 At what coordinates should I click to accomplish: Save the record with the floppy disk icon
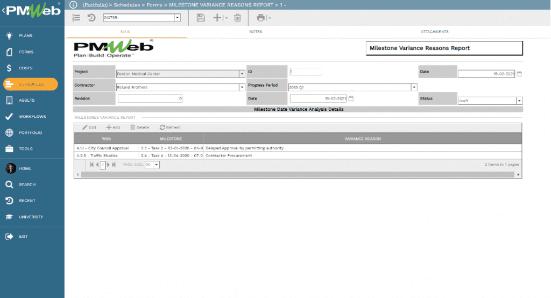[201, 18]
